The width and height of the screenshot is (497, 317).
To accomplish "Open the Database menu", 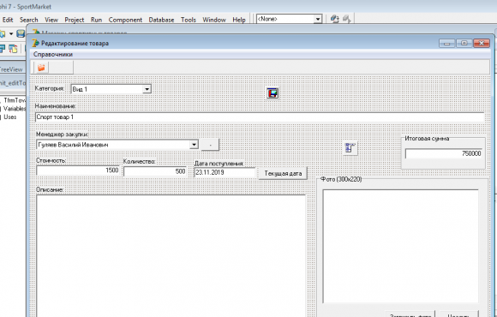I will click(161, 20).
